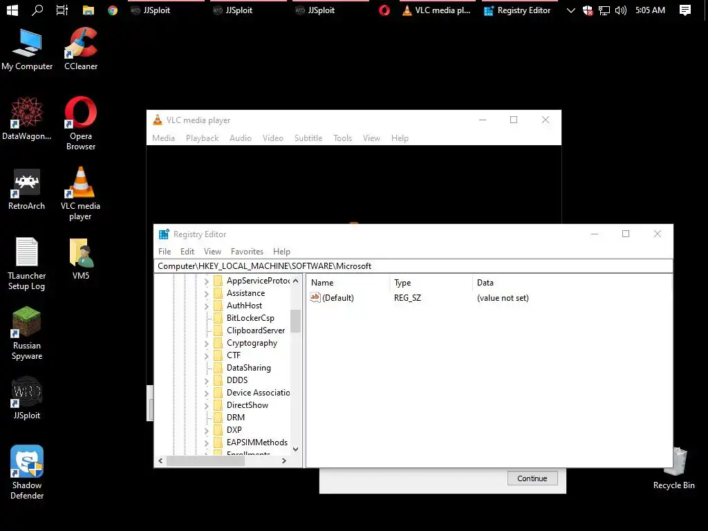
Task: Open Registry Editor Favorites menu
Action: pos(247,252)
